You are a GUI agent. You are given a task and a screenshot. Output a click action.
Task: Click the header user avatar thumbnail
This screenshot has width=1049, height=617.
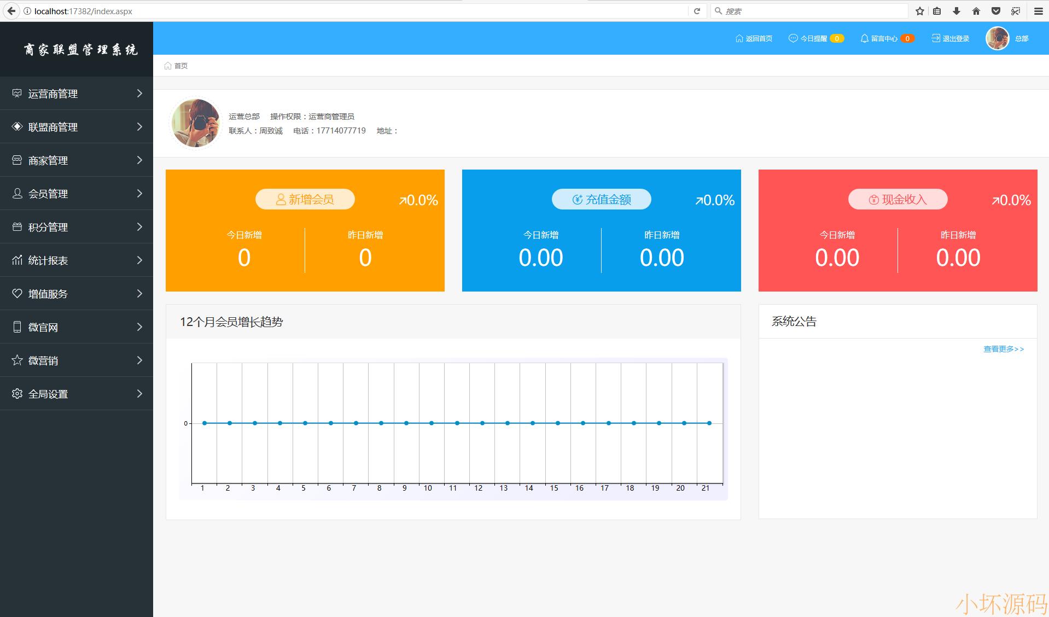(x=998, y=38)
